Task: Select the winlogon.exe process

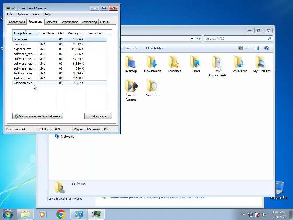Action: (60, 83)
